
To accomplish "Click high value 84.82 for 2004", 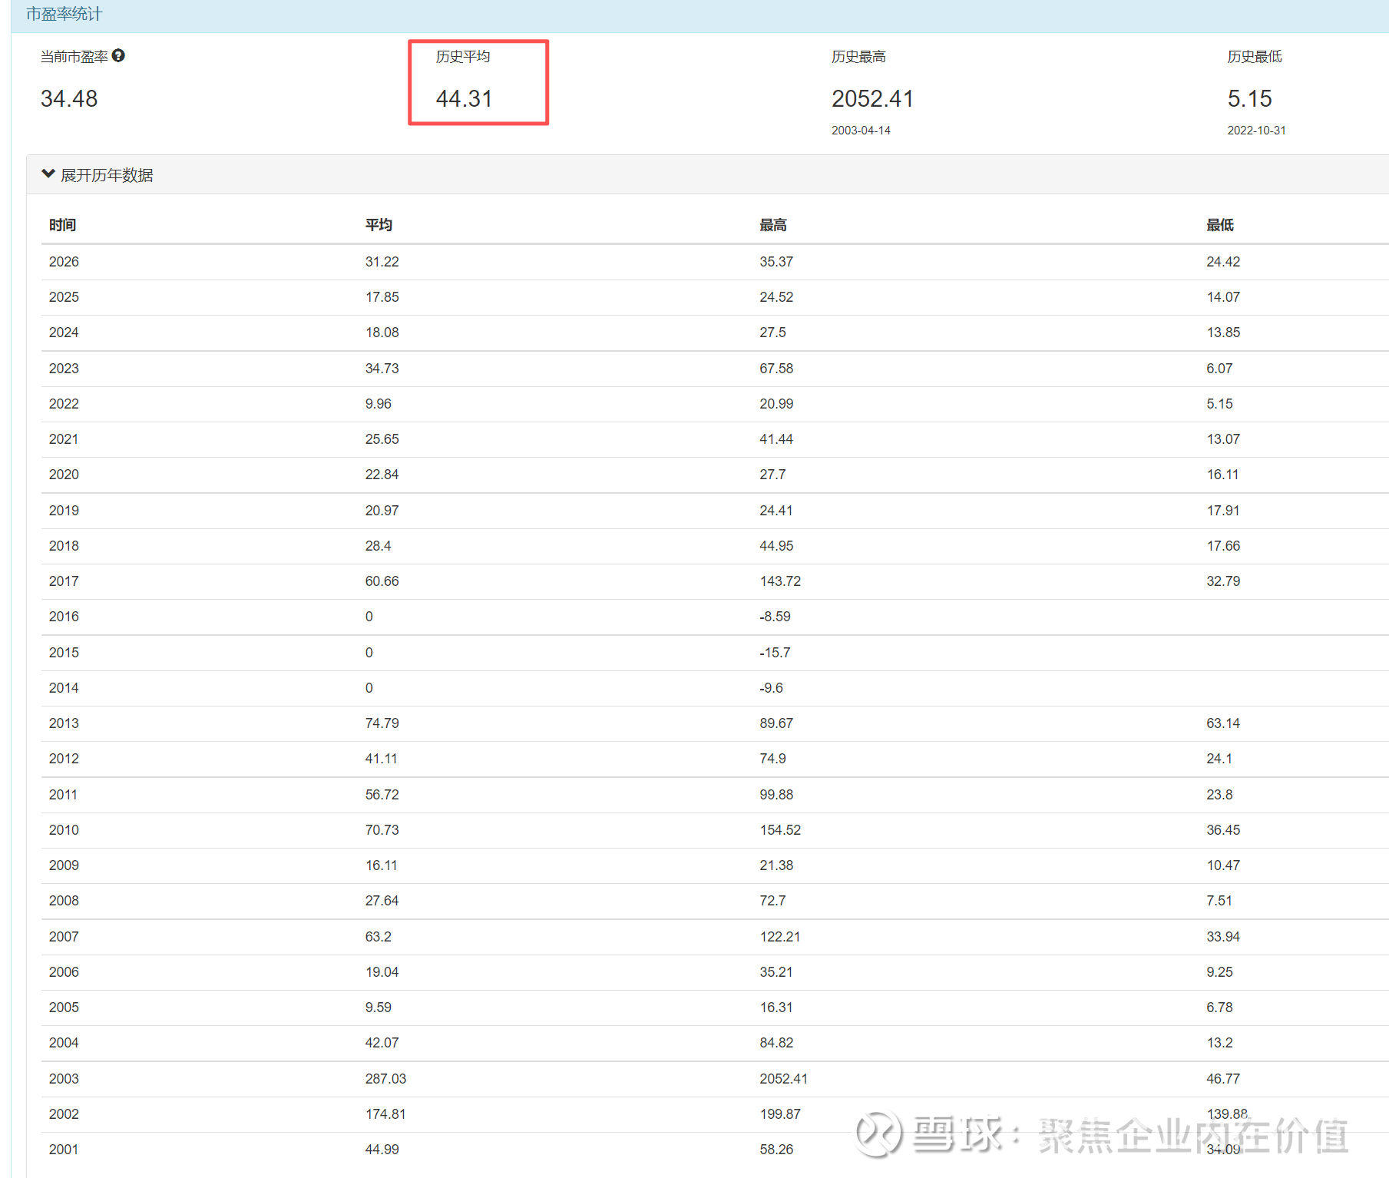I will [x=776, y=1043].
